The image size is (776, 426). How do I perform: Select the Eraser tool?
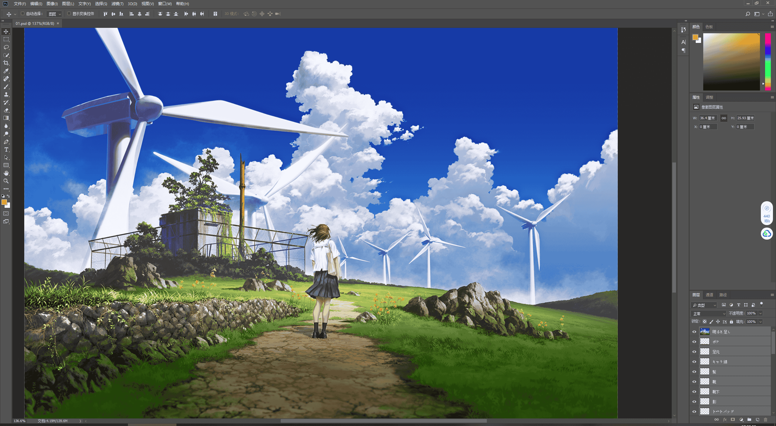pyautogui.click(x=6, y=110)
